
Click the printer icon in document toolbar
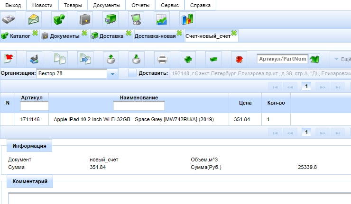tap(162, 59)
